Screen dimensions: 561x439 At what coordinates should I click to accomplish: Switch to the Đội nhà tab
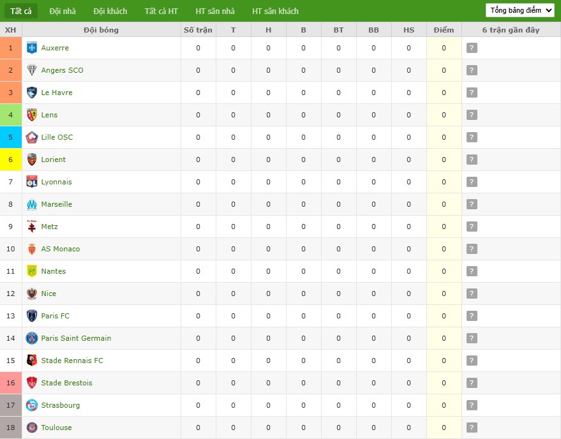point(63,11)
